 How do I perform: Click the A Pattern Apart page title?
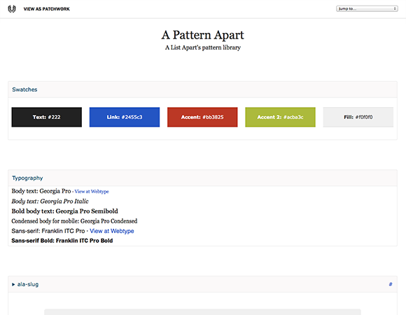(x=203, y=35)
